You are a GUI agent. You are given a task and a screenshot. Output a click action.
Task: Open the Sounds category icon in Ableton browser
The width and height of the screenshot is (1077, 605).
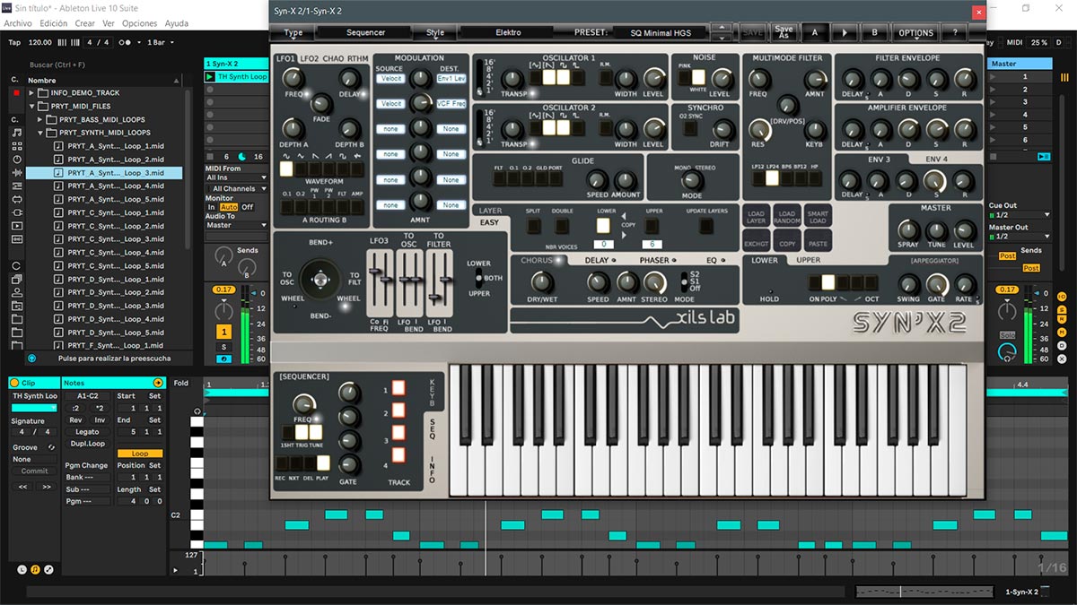coord(16,132)
